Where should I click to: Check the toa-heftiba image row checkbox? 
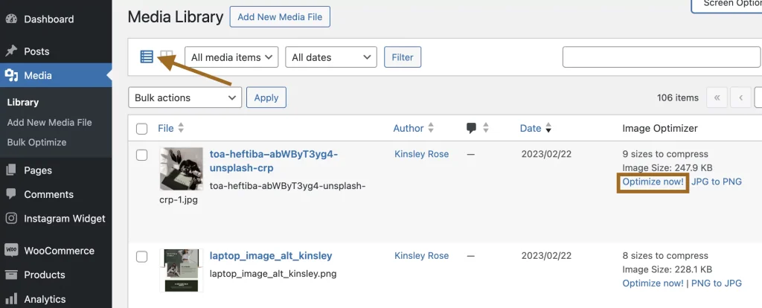point(142,155)
